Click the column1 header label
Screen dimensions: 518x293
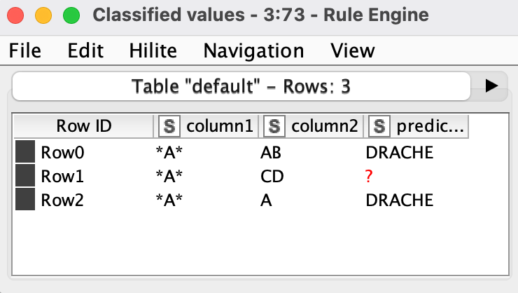[x=220, y=126]
